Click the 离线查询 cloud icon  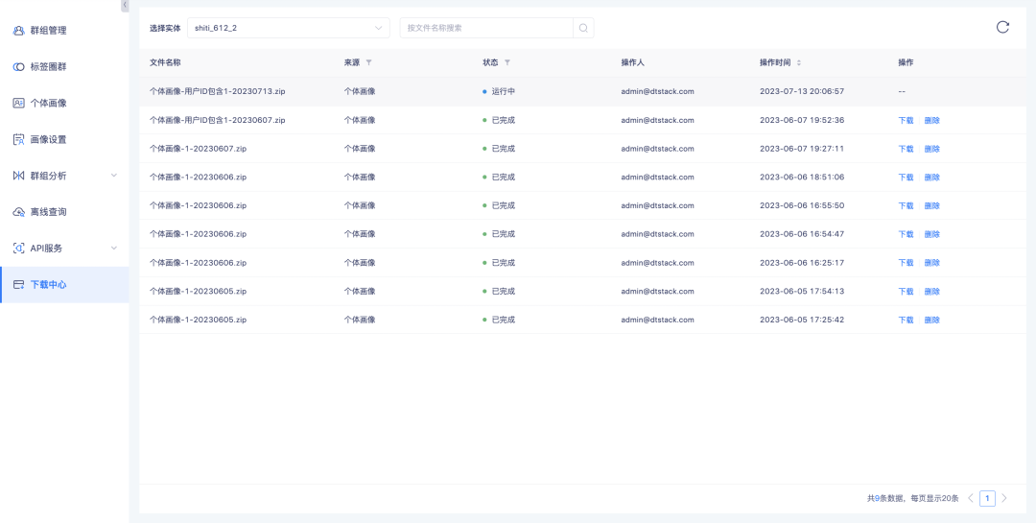(x=18, y=212)
